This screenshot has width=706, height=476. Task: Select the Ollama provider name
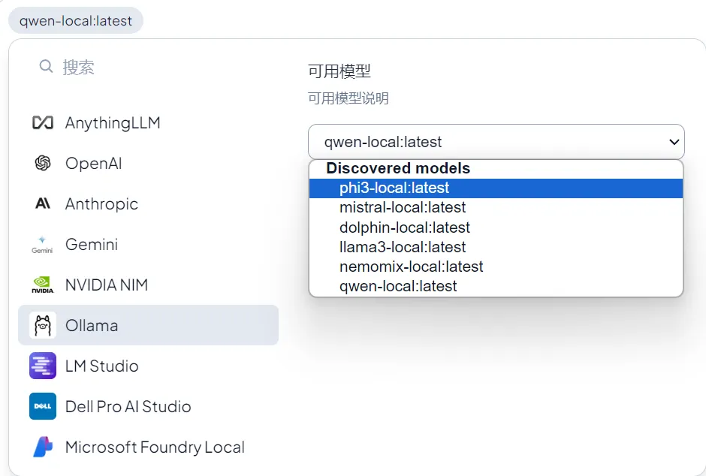(x=92, y=325)
